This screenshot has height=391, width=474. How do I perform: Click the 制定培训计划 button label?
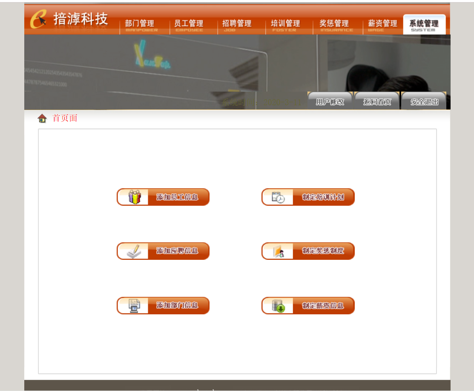click(x=323, y=197)
